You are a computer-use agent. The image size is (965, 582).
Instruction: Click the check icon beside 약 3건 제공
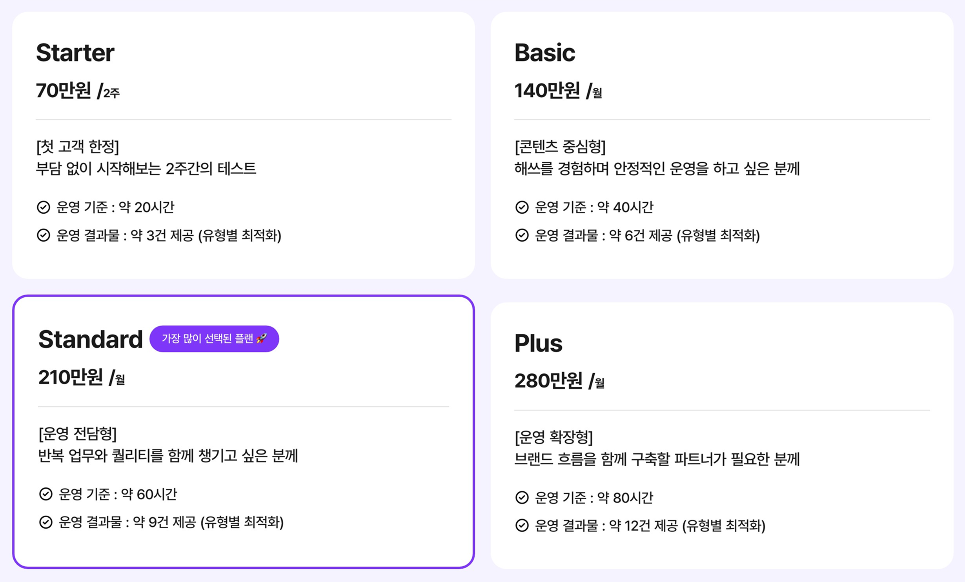tap(43, 235)
